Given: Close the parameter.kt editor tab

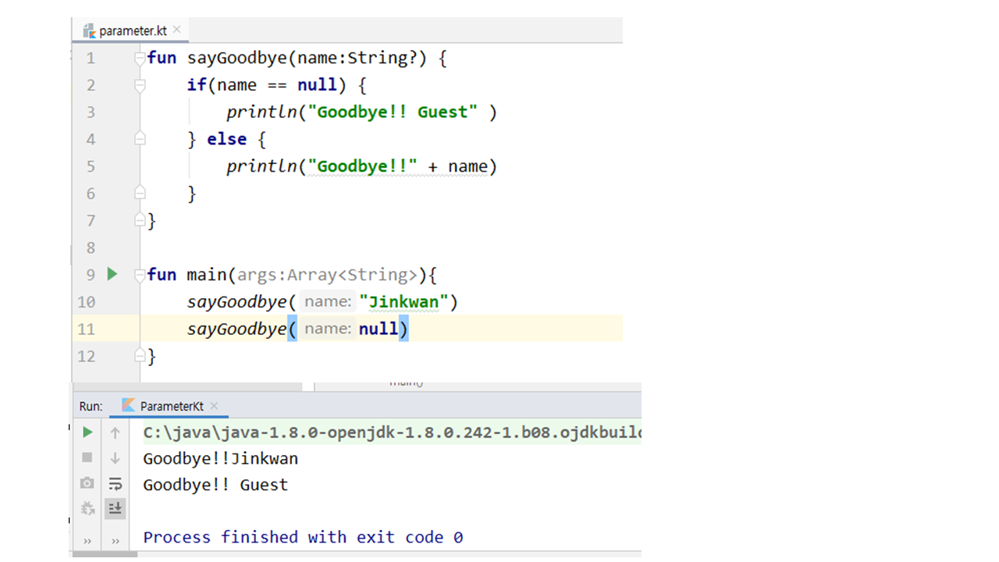Looking at the screenshot, I should [x=177, y=30].
